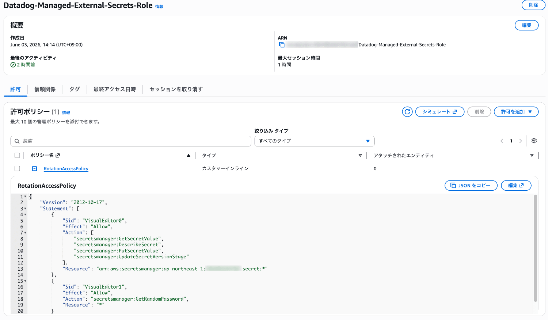Click the external link icon next to ポリシー名
This screenshot has width=548, height=320.
pos(58,155)
